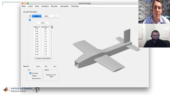Viewport: 170px width, 95px height.
Task: Click the robot arm icon in the banner
Action: point(37,90)
